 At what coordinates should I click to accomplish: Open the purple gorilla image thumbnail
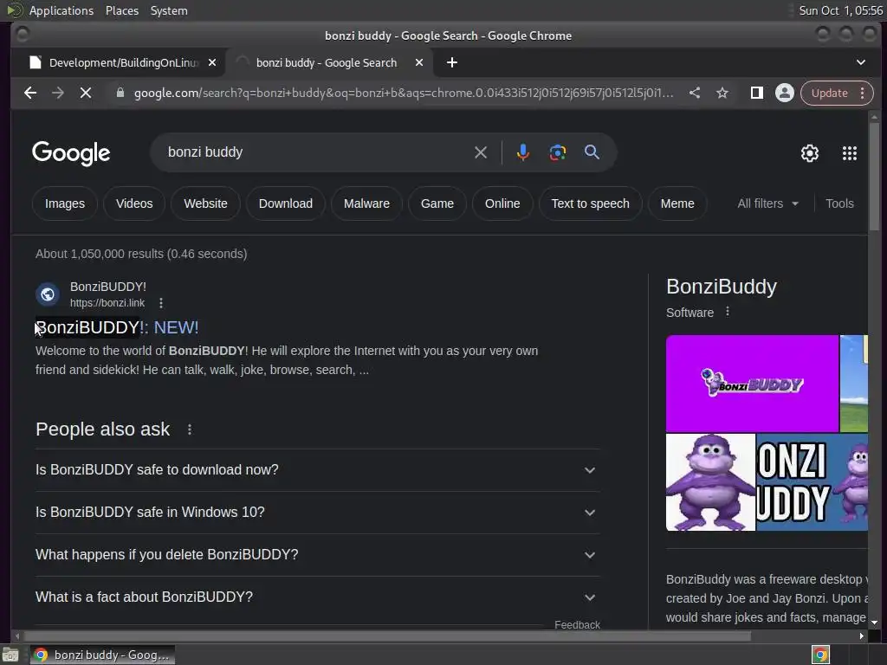click(x=710, y=482)
